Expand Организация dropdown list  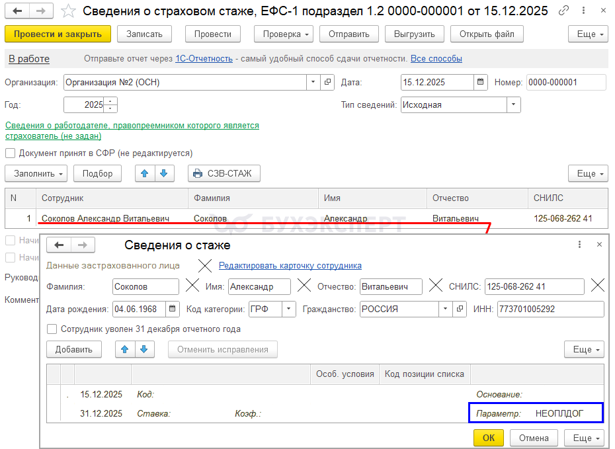pos(313,83)
